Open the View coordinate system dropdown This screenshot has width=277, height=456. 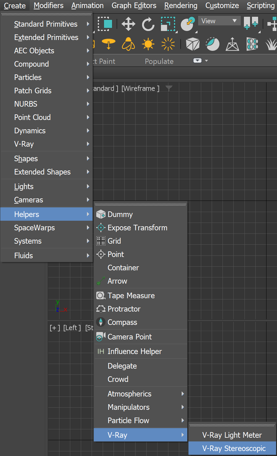219,21
